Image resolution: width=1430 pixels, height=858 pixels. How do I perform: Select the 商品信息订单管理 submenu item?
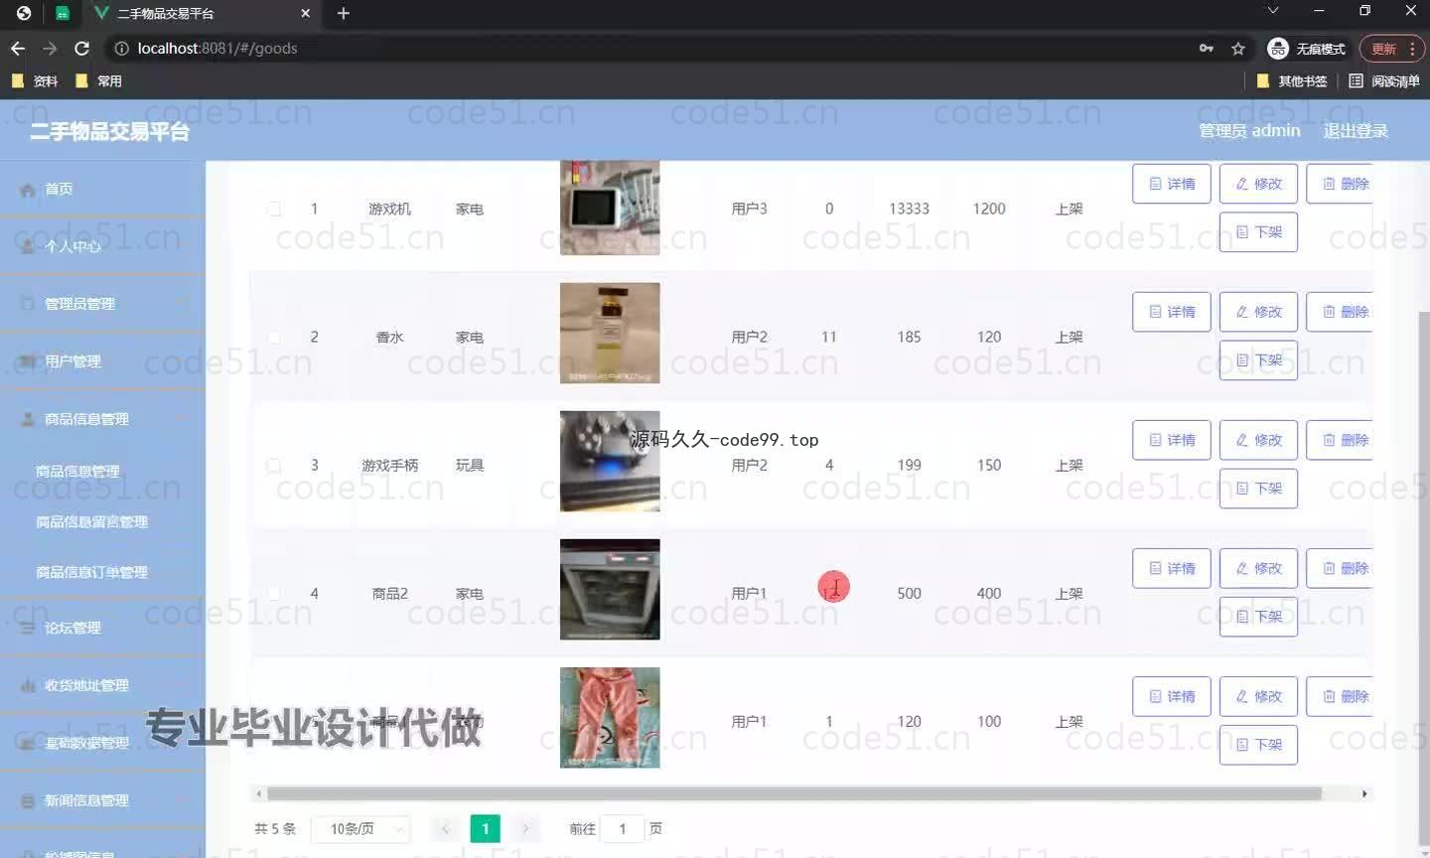pyautogui.click(x=91, y=572)
